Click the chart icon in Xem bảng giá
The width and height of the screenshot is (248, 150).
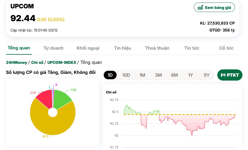coord(200,8)
